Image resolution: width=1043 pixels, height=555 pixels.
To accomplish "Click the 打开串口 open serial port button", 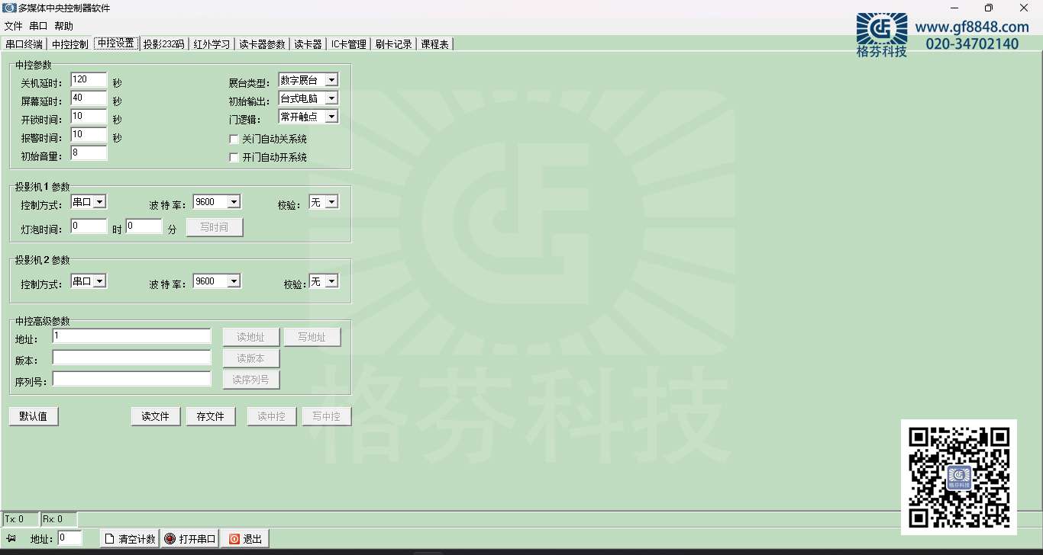I will (189, 539).
